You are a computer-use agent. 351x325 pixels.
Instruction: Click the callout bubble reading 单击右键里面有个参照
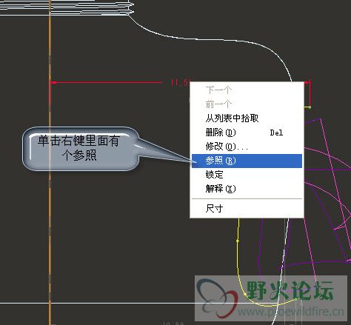[x=81, y=149]
